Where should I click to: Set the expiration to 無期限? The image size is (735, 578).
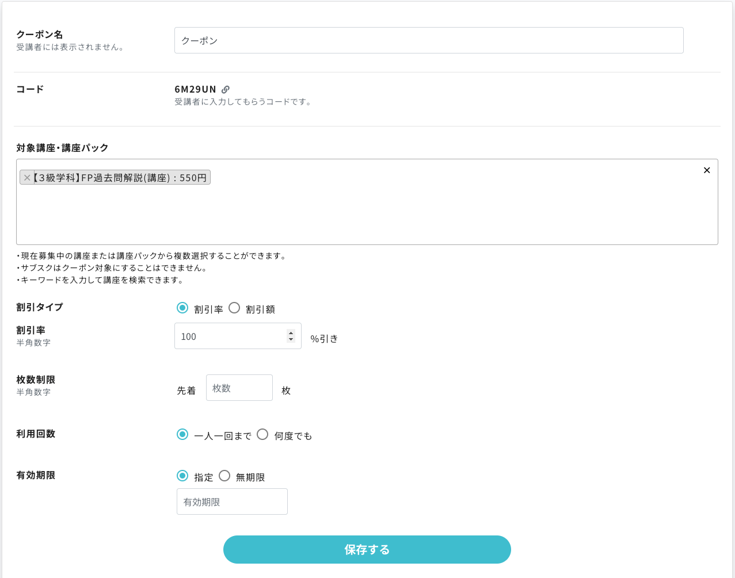(x=224, y=476)
